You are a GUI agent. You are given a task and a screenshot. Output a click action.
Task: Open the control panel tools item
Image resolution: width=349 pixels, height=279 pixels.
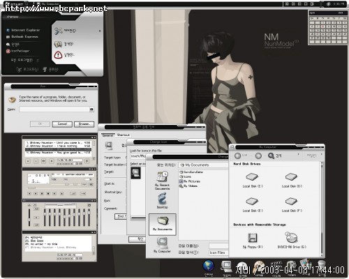(x=65, y=31)
